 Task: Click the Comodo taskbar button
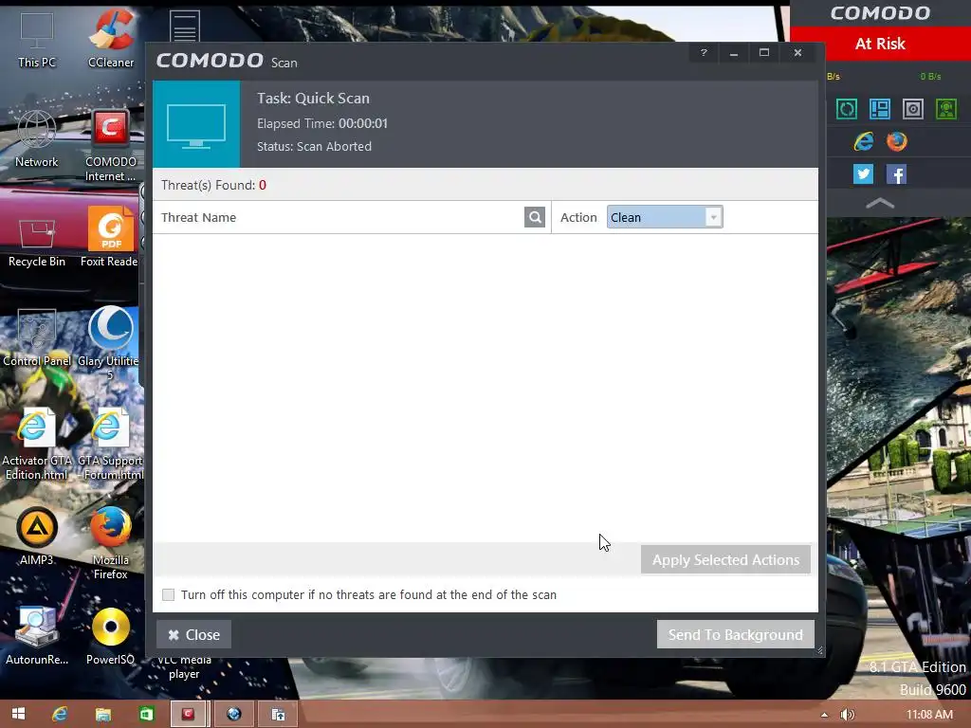click(189, 715)
